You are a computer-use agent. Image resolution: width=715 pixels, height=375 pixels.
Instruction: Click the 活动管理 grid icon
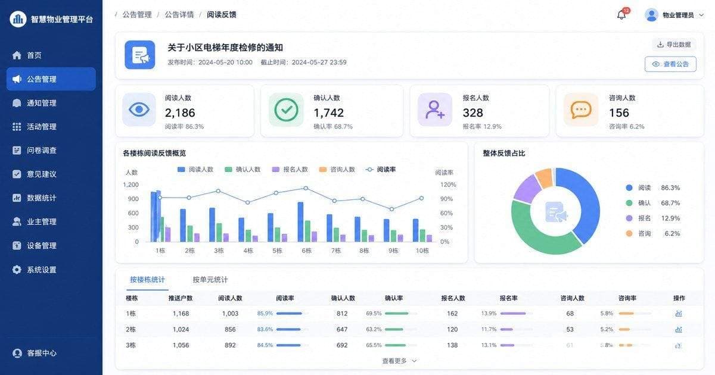tap(17, 127)
